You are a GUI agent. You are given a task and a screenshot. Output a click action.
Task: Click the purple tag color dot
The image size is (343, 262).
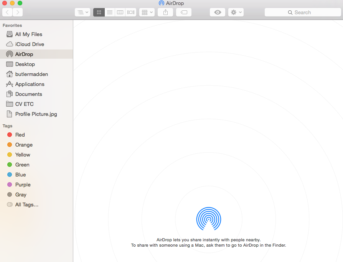coord(10,185)
